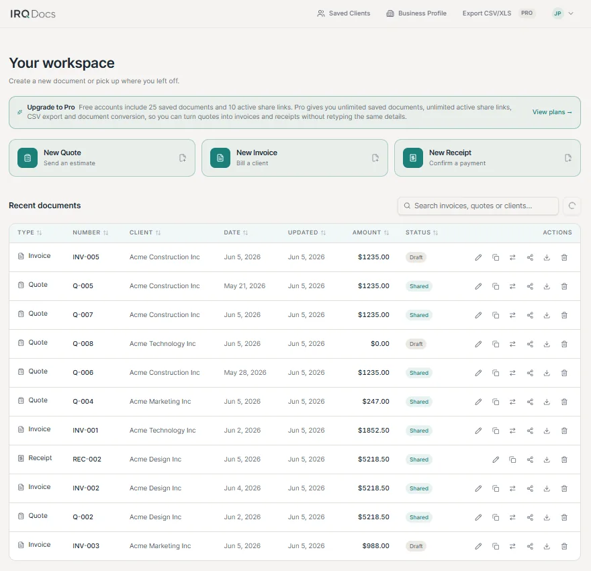The height and width of the screenshot is (571, 591).
Task: Select the '$247.00' amount cell
Action: [376, 402]
